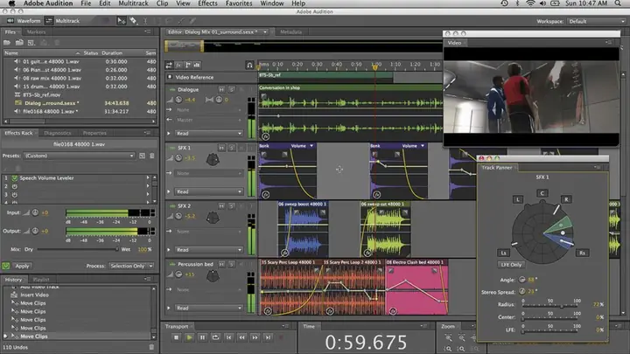Toggle Speech Volume Leveler power state

(x=15, y=177)
